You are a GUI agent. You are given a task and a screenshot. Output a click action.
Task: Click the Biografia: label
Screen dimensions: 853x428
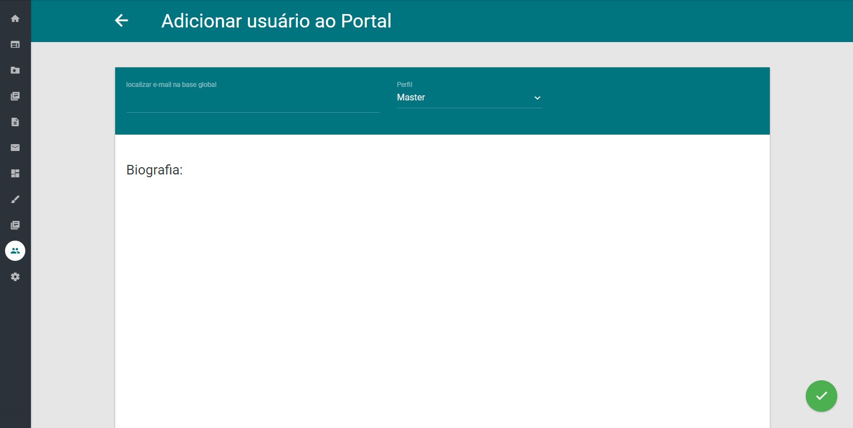(155, 170)
